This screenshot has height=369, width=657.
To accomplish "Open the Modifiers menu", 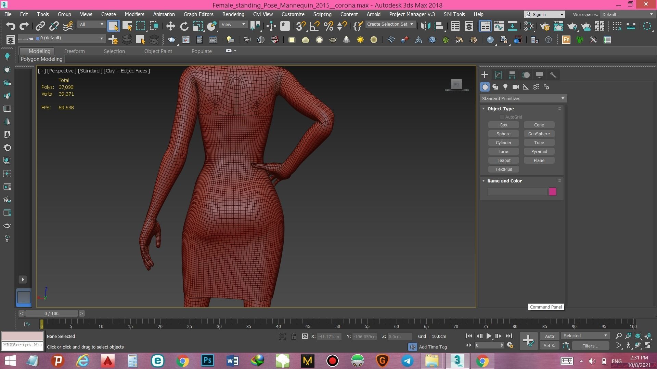I will [x=134, y=14].
